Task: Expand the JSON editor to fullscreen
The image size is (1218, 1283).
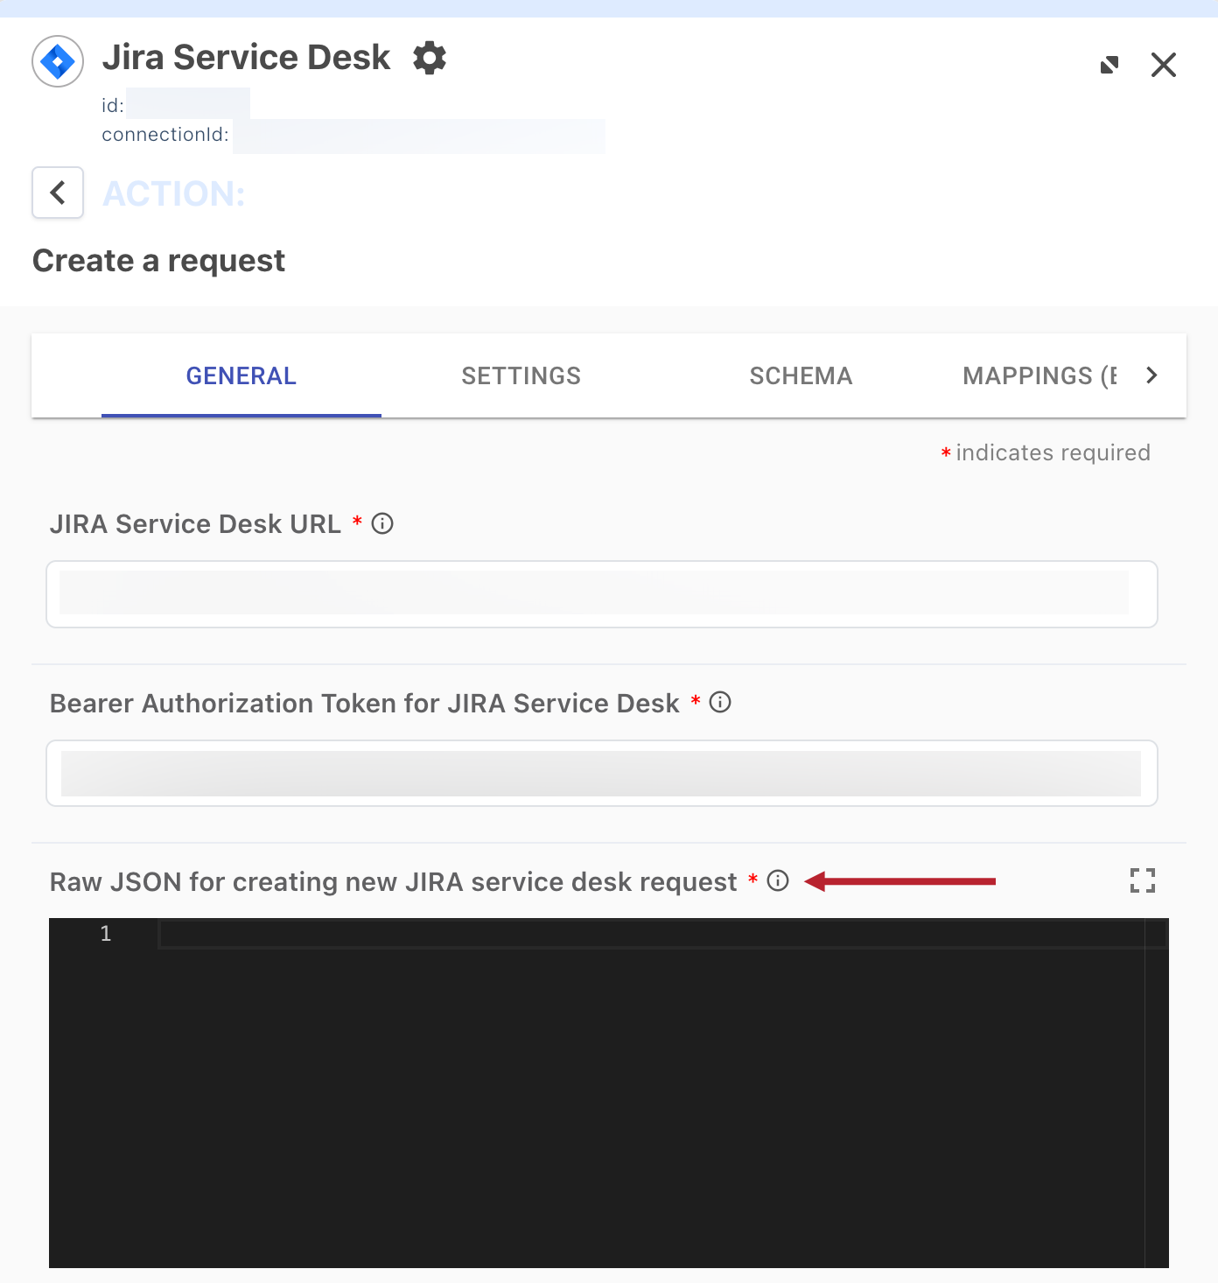Action: pyautogui.click(x=1143, y=880)
